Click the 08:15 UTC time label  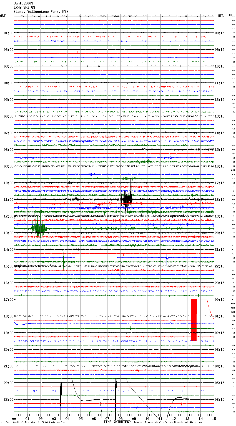(220, 33)
